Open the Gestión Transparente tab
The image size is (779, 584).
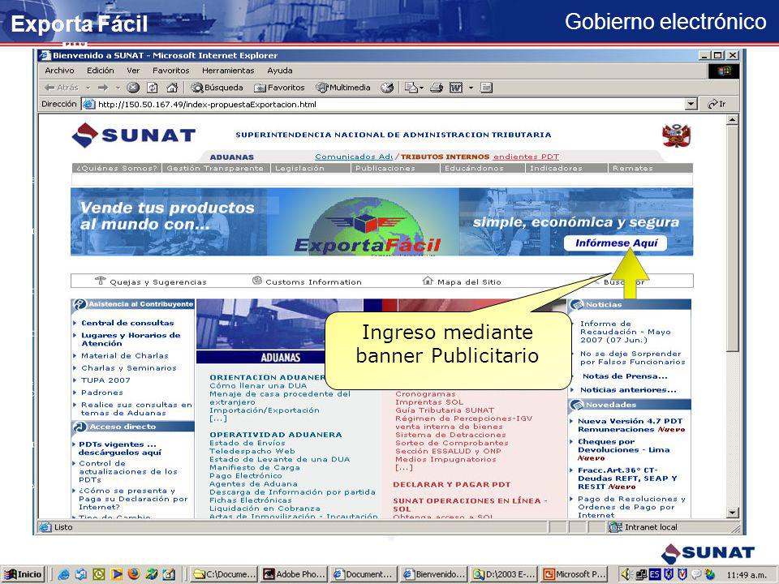tap(215, 169)
